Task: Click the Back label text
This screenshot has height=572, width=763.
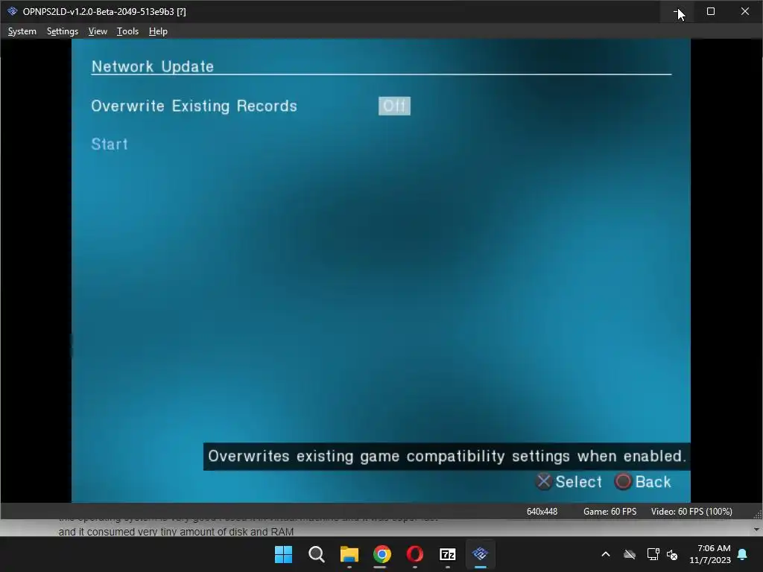Action: pos(653,482)
